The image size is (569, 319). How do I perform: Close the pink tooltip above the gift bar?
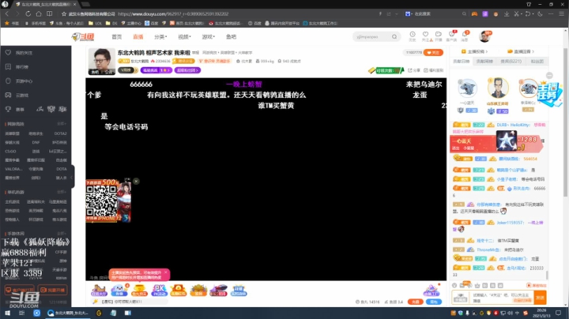coord(166,272)
